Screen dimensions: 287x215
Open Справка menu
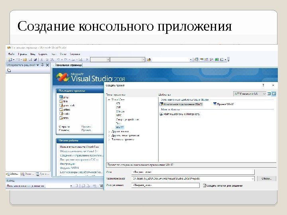pos(75,54)
